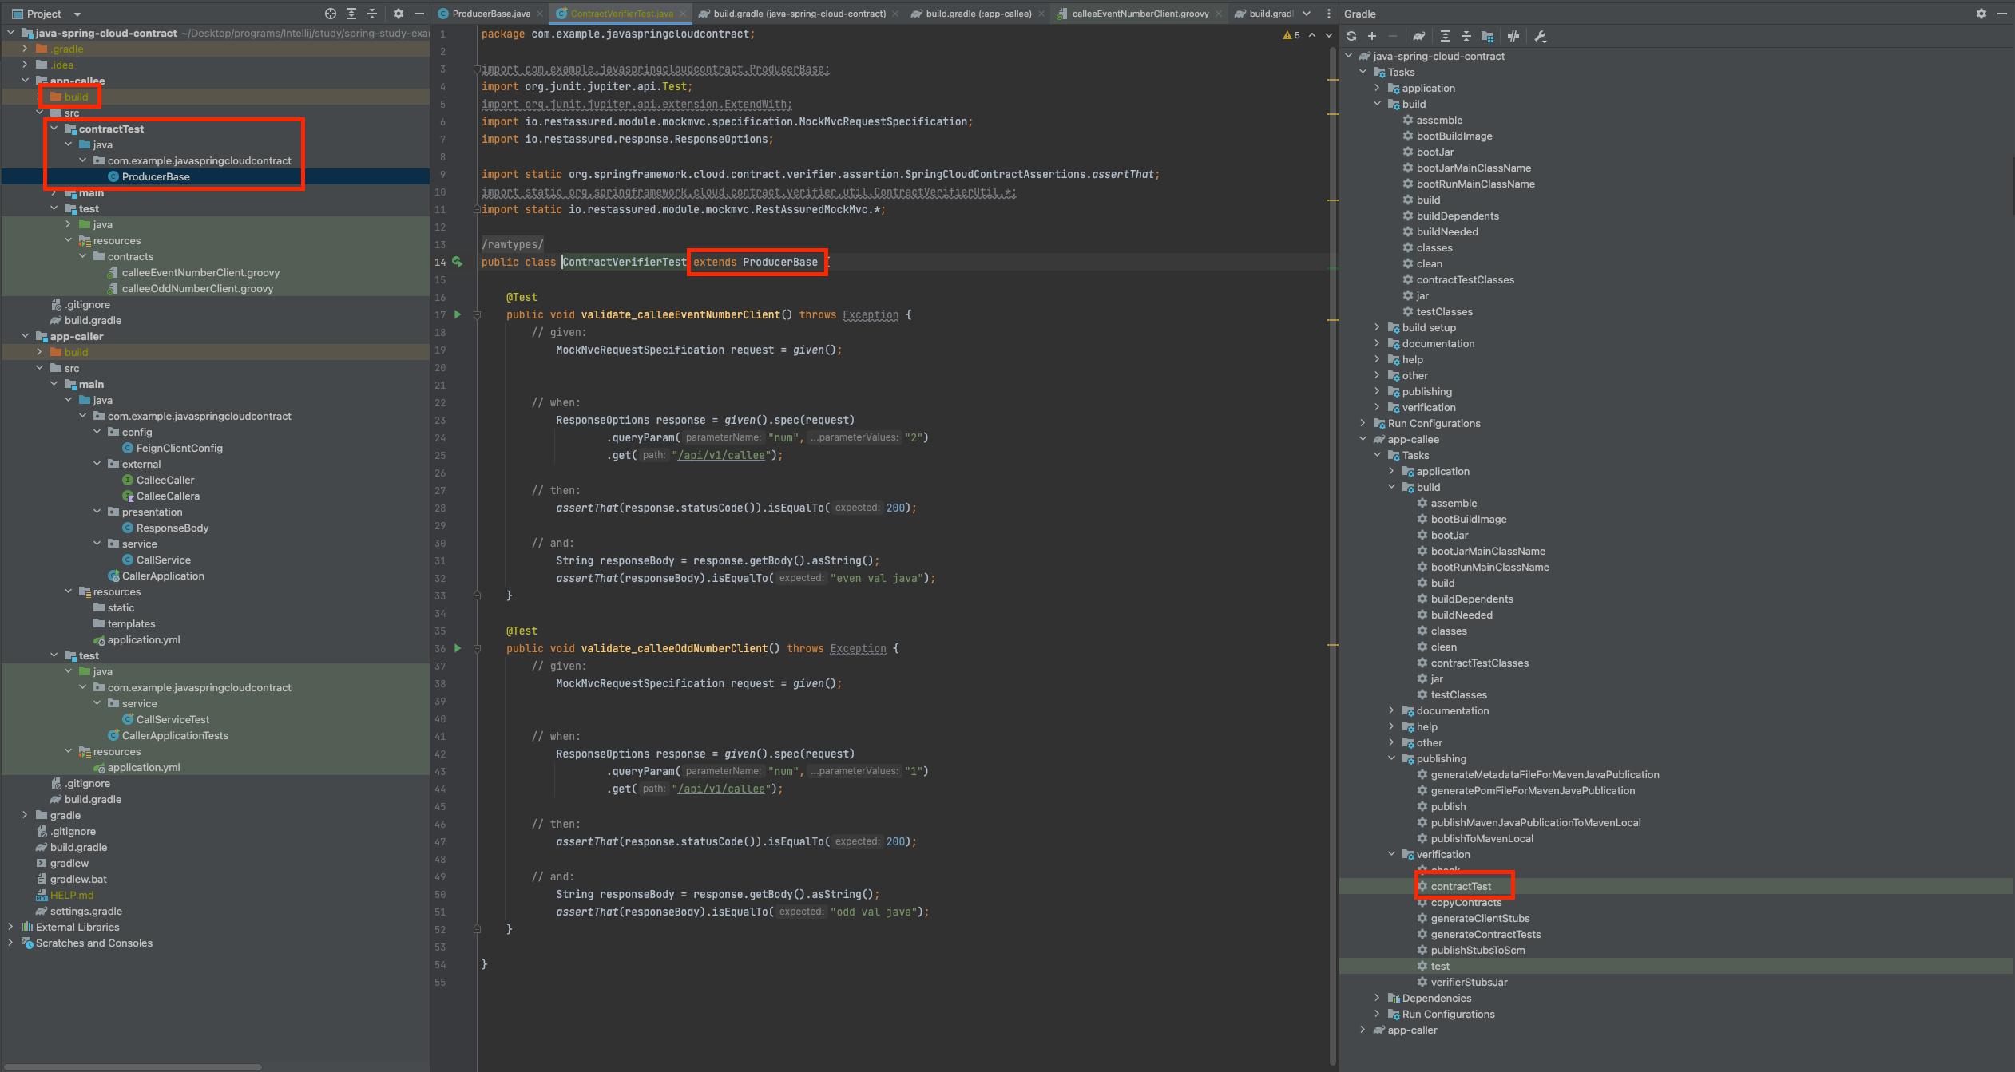2015x1072 pixels.
Task: Run validate_calleeEventNumberClient test from gutter
Action: [458, 314]
